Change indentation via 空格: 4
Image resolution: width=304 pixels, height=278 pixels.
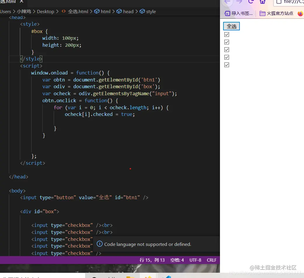(177, 260)
